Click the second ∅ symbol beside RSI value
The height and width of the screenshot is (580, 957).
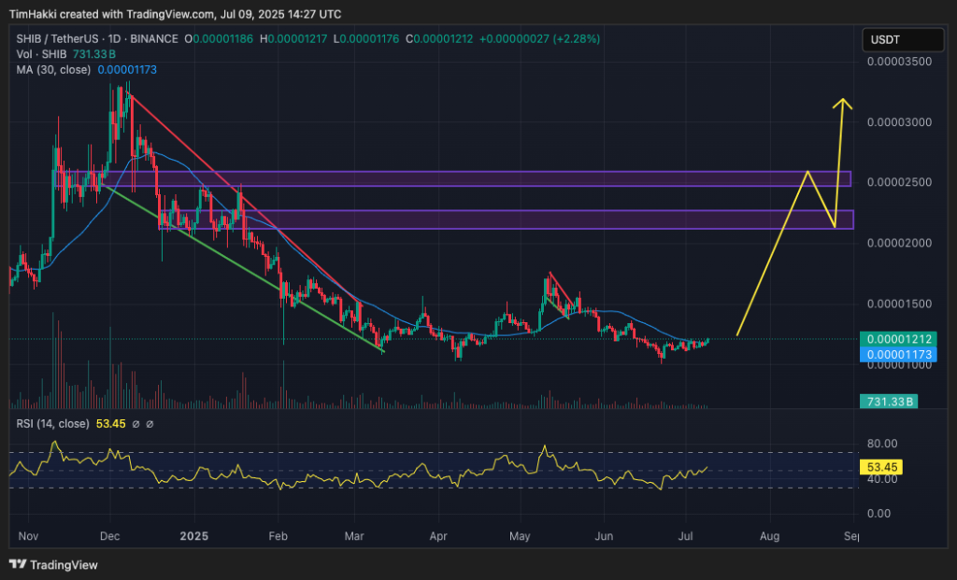[150, 424]
